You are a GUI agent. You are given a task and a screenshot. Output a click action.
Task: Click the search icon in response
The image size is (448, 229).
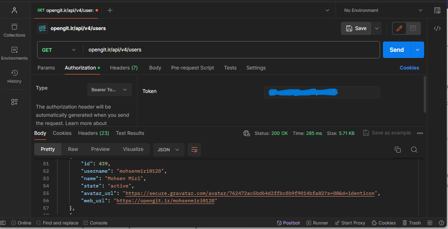click(414, 150)
